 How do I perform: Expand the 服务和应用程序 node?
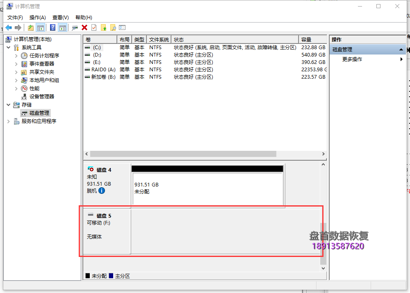9,121
